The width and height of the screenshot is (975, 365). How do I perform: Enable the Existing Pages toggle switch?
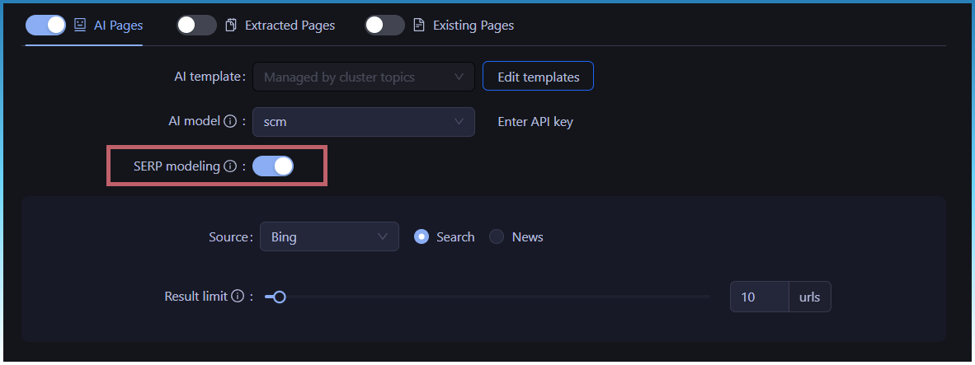(384, 25)
